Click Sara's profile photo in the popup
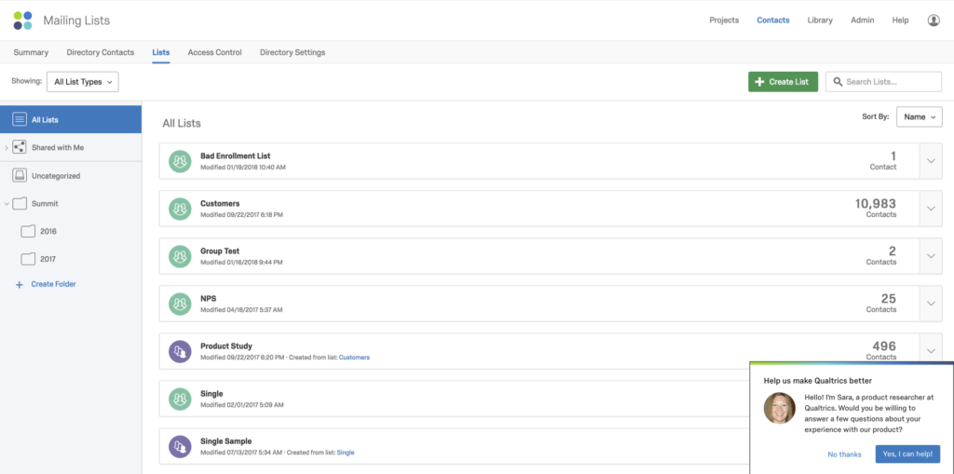This screenshot has width=954, height=474. tap(780, 408)
